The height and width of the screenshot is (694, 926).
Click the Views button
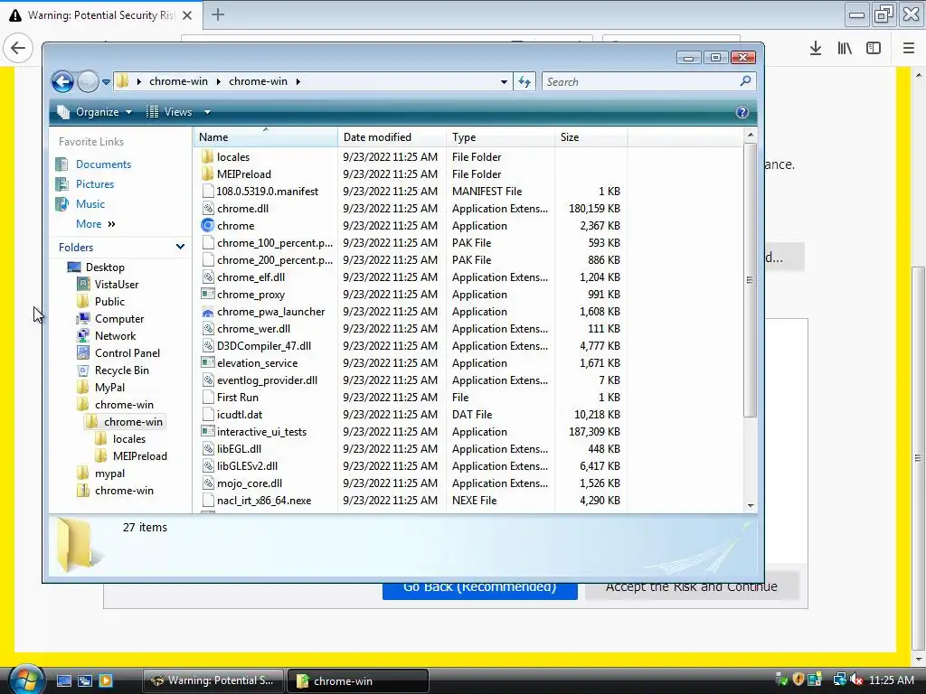(169, 112)
